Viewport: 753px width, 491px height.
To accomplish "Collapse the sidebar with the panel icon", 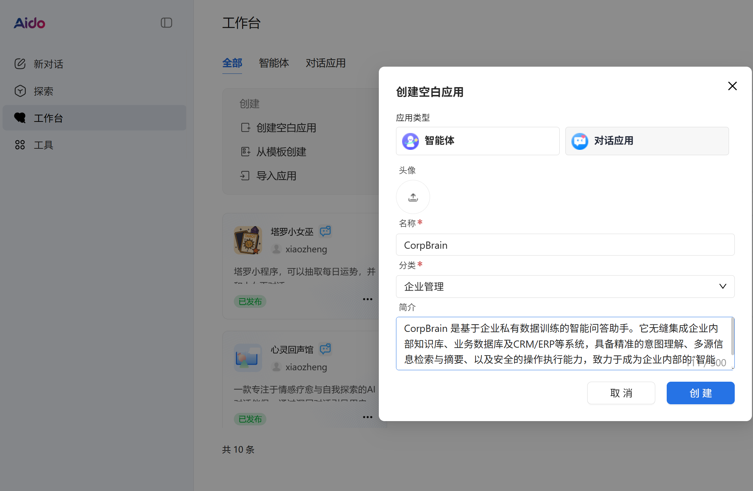I will (166, 23).
